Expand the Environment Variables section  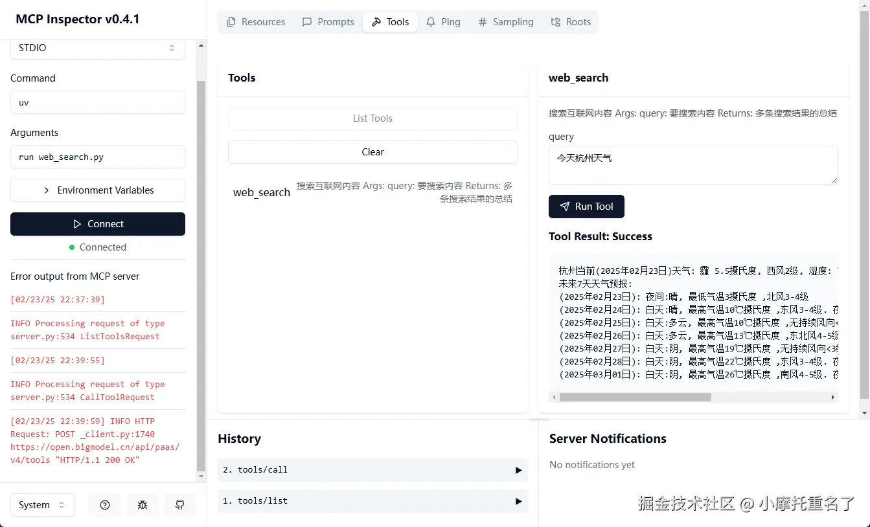(98, 190)
